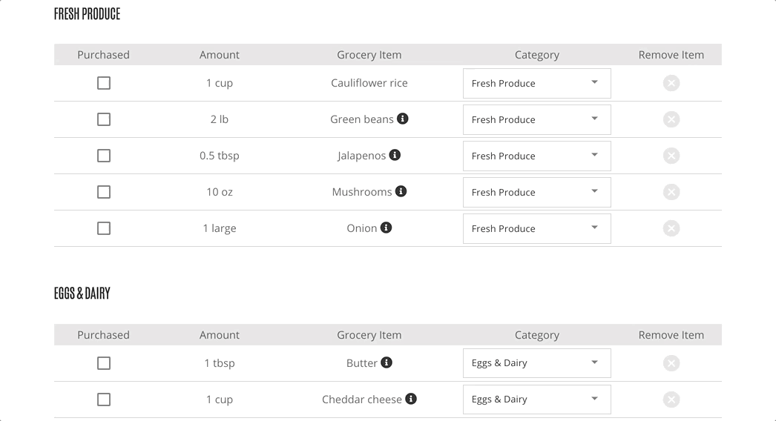Expand the Butter category dropdown
The height and width of the screenshot is (421, 776).
click(x=536, y=363)
